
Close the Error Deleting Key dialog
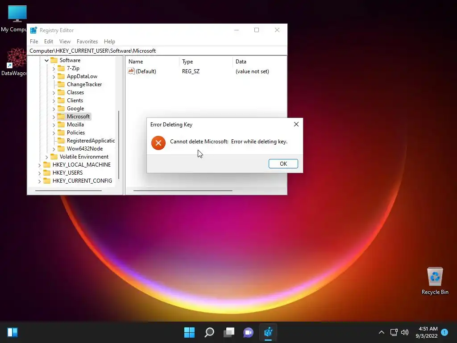(x=296, y=124)
